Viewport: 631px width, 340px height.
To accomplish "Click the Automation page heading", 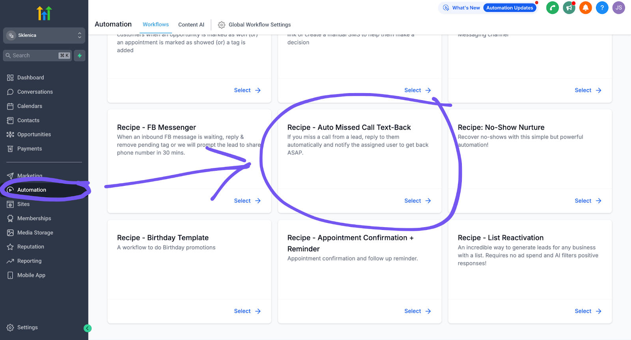I will (x=113, y=24).
